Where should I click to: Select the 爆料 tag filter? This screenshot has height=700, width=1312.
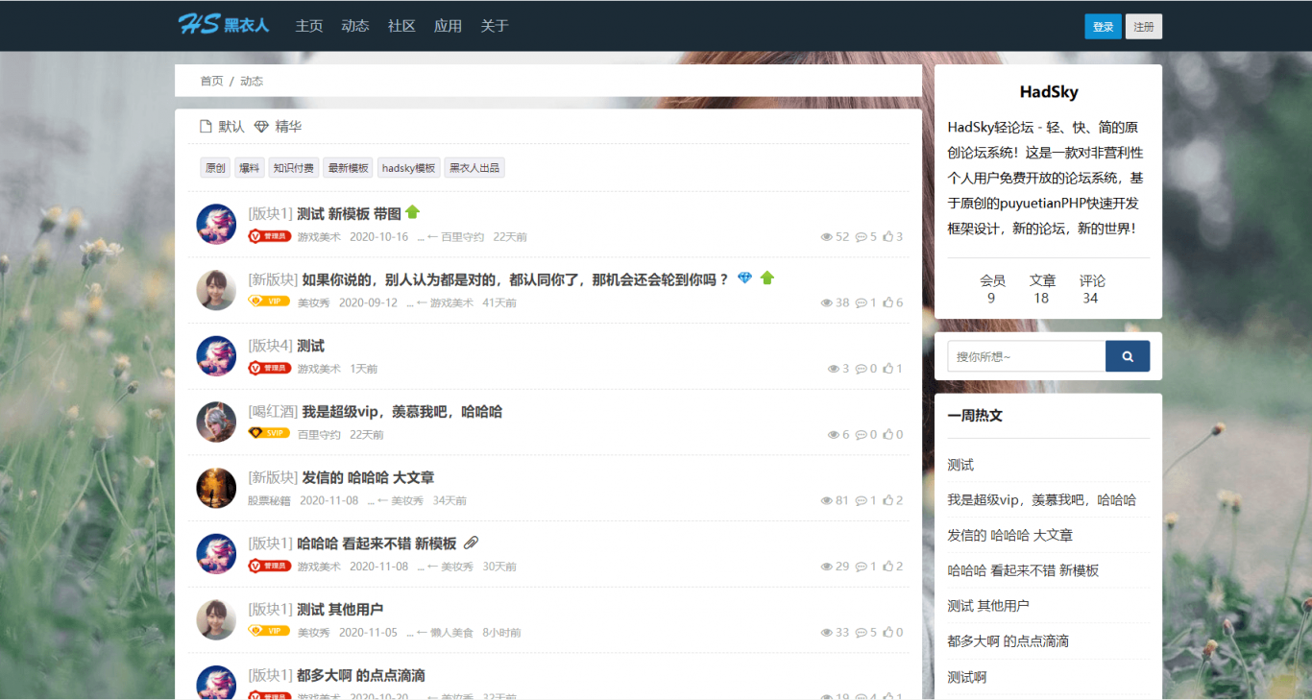(250, 168)
